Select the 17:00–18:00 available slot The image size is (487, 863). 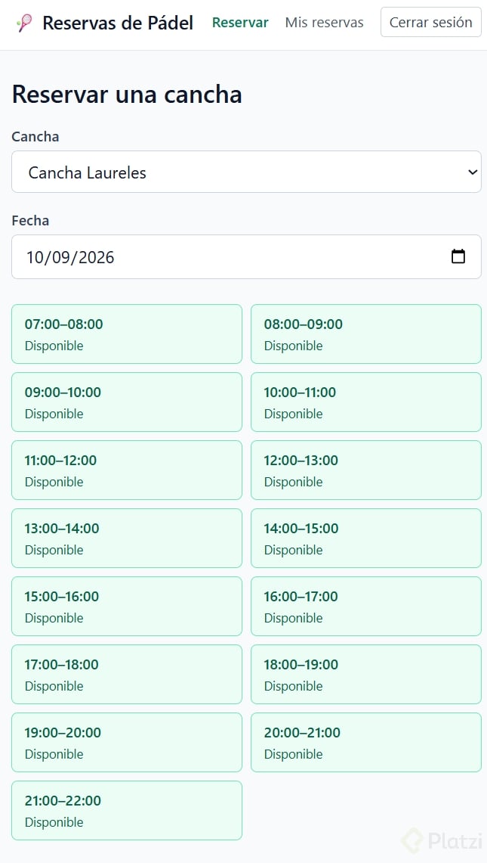[126, 674]
